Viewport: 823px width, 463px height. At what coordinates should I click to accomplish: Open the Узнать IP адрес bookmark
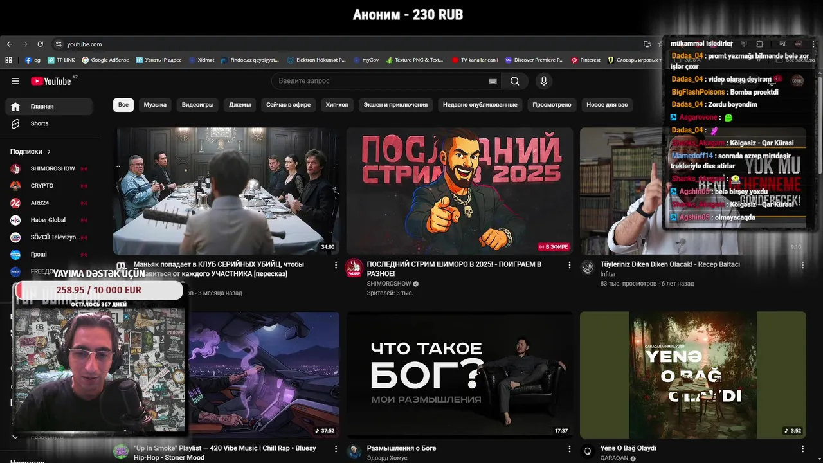159,60
